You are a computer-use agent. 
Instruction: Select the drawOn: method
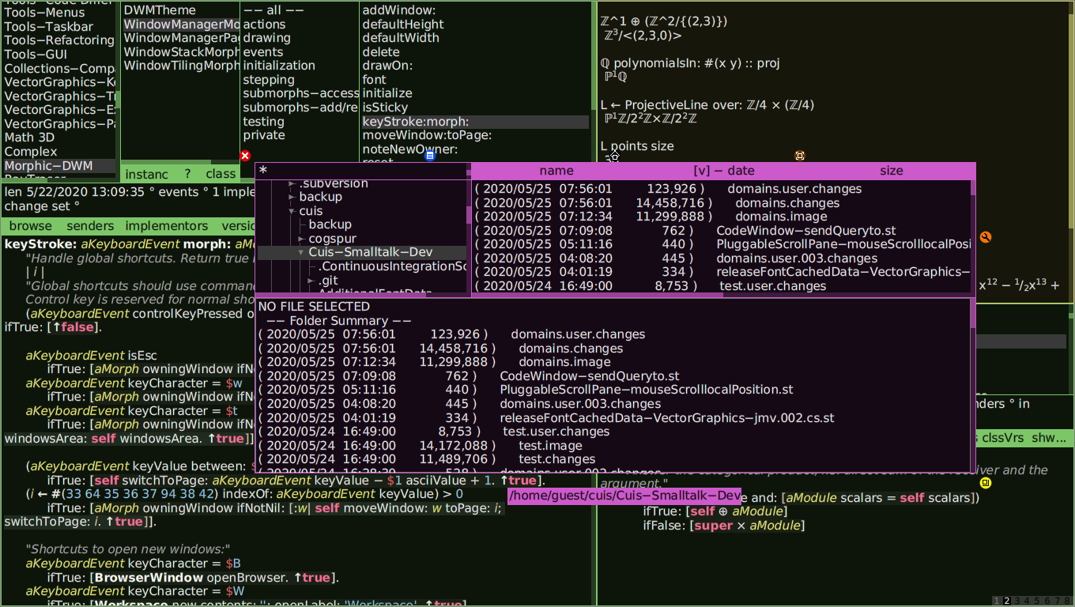pyautogui.click(x=475, y=66)
